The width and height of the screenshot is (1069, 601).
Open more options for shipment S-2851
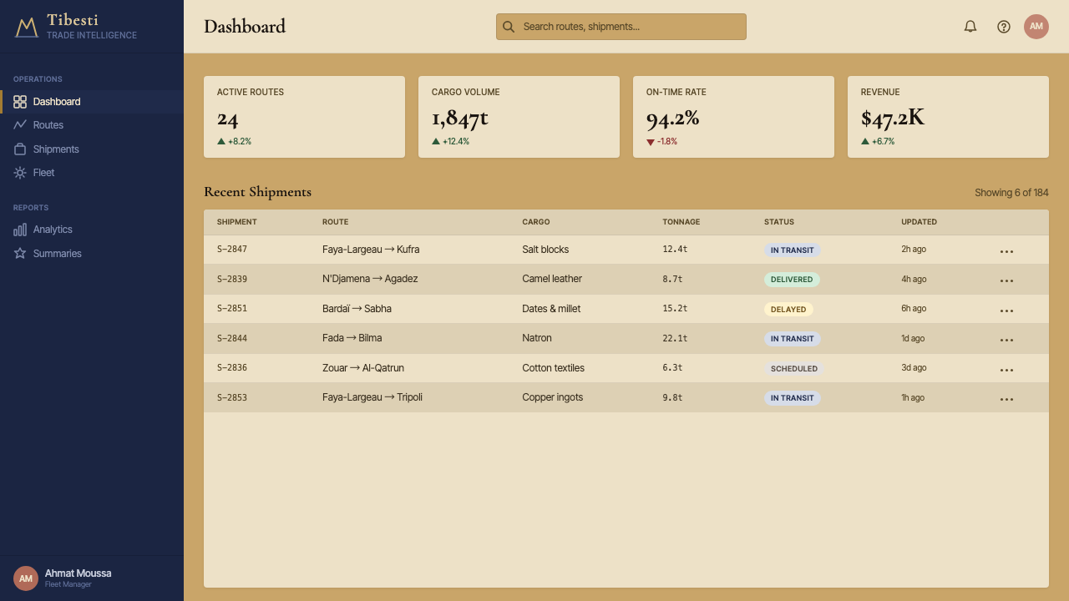tap(1006, 311)
